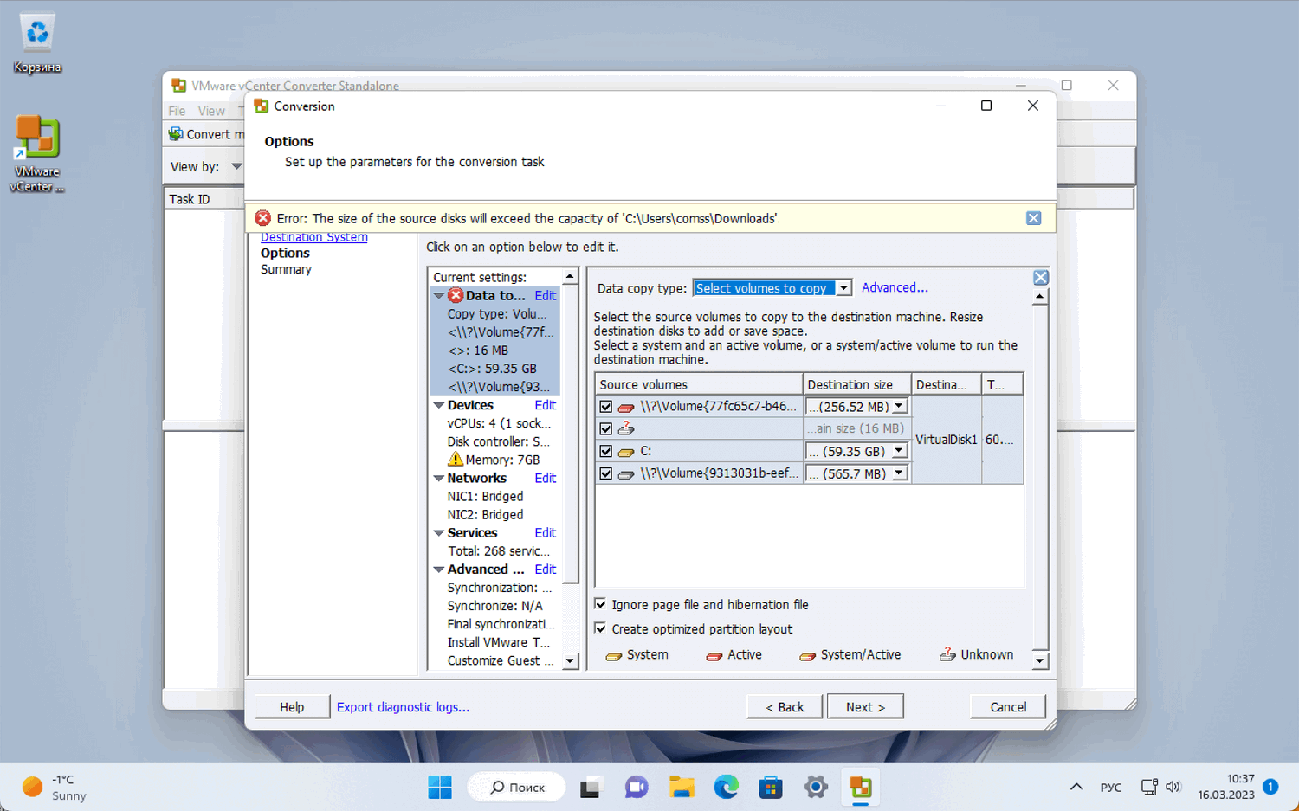Click the drive icon for volume C:
1299x811 pixels.
(626, 451)
